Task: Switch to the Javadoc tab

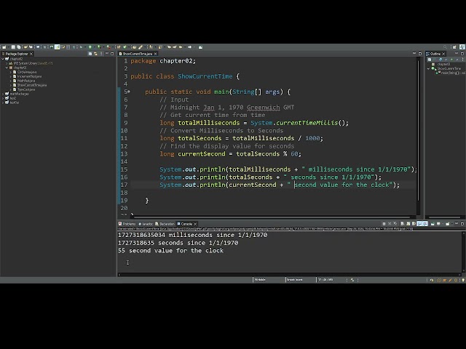Action: point(146,224)
